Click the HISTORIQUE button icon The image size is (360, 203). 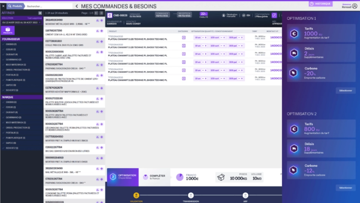(x=312, y=4)
